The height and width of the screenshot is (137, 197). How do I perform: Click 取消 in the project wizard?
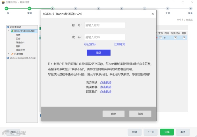click(183, 132)
